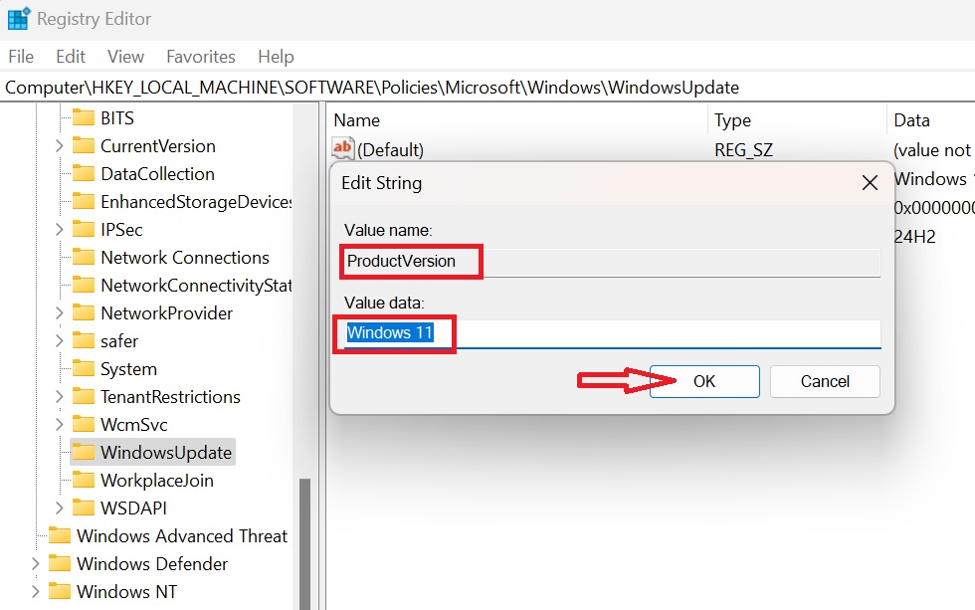Click the (Default) string value icon

point(342,149)
